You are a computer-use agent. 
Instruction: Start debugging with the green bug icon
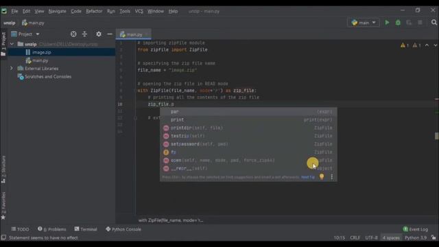pos(398,23)
